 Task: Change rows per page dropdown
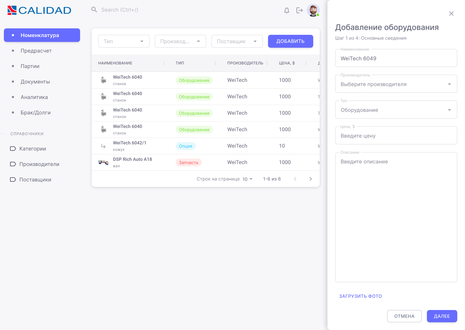tap(247, 179)
